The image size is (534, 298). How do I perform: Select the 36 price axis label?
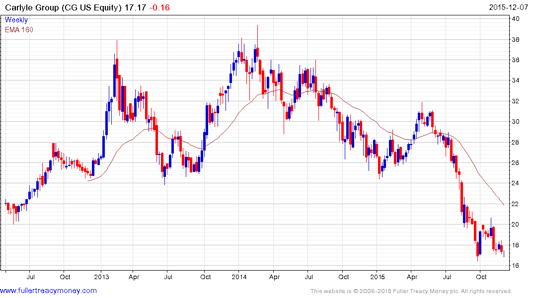tap(516, 60)
